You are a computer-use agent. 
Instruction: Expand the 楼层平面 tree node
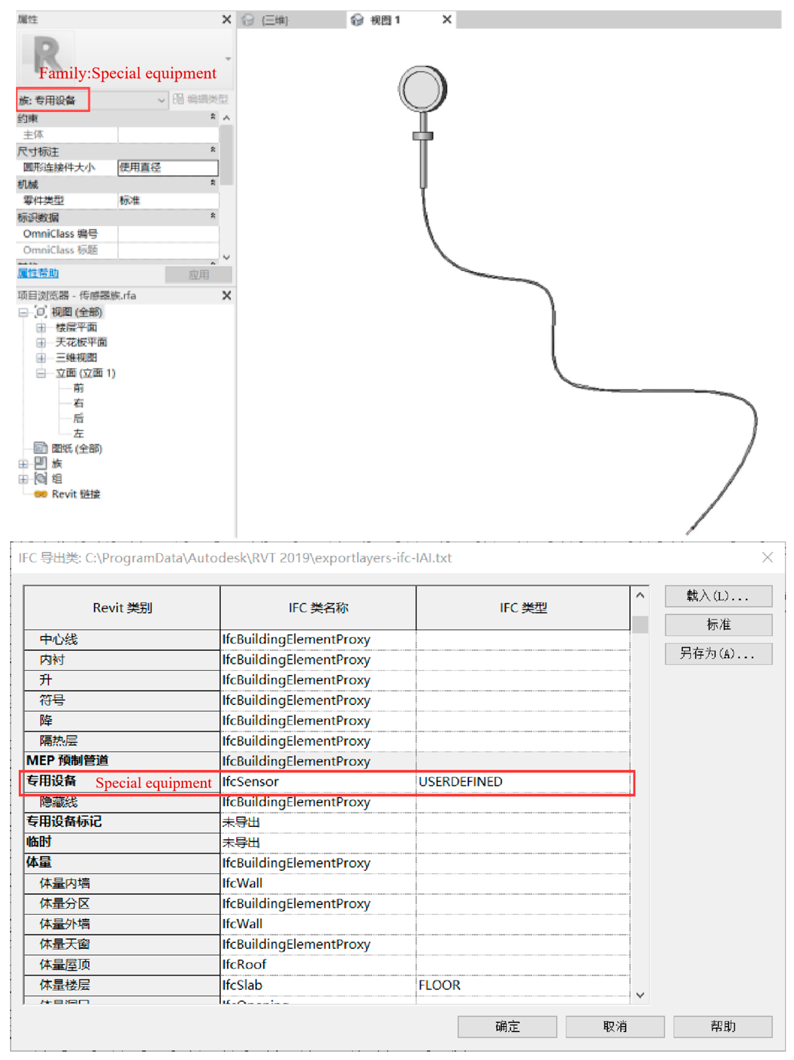click(41, 328)
